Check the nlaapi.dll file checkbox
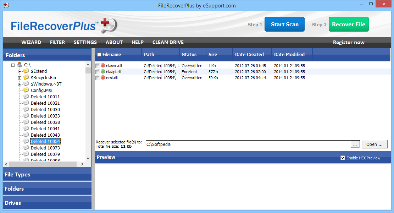394x213 pixels. 98,72
